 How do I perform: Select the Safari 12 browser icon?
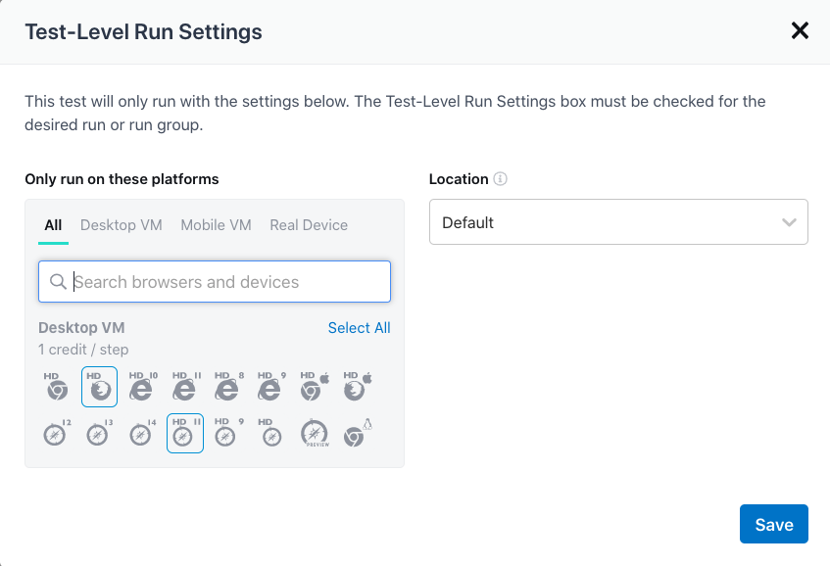tap(56, 433)
